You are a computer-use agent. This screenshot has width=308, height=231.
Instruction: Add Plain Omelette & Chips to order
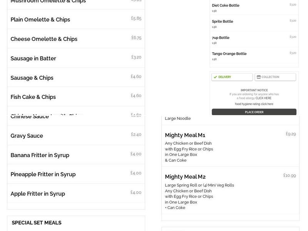point(76,19)
